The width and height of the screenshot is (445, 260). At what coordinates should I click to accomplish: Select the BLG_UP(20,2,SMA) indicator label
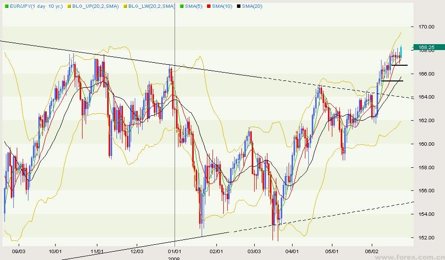point(95,6)
